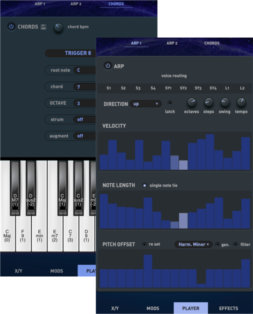Image resolution: width=253 pixels, height=314 pixels.
Task: Toggle voice routing SY2
Action: [183, 88]
